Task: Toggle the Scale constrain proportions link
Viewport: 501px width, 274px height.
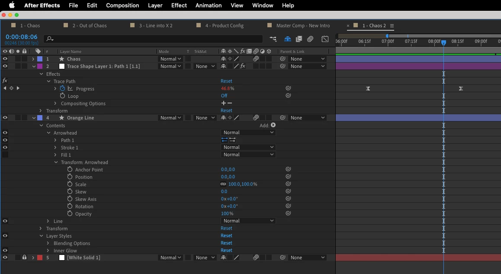Action: coord(223,184)
